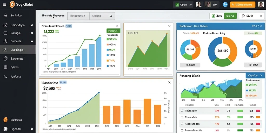Open the green Otiaia dropdown in header

183,5
